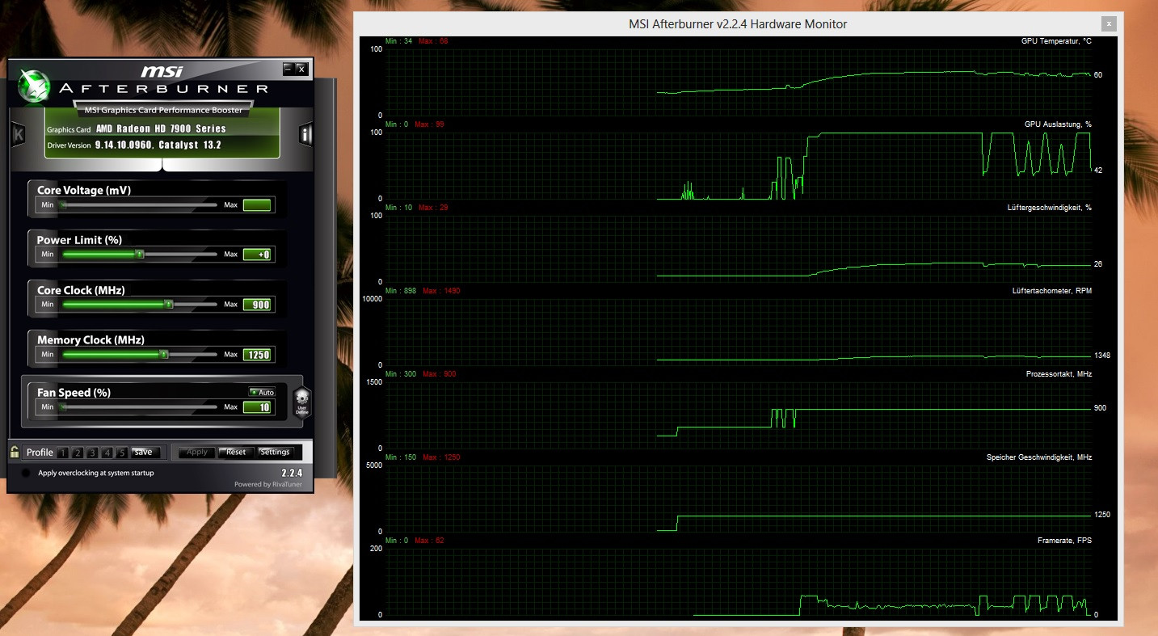Select profile slot 4
This screenshot has height=636, width=1158.
coord(107,453)
